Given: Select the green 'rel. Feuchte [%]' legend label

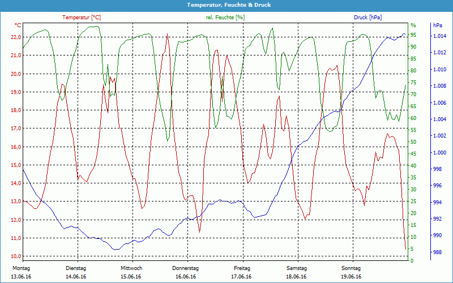Looking at the screenshot, I should 225,18.
